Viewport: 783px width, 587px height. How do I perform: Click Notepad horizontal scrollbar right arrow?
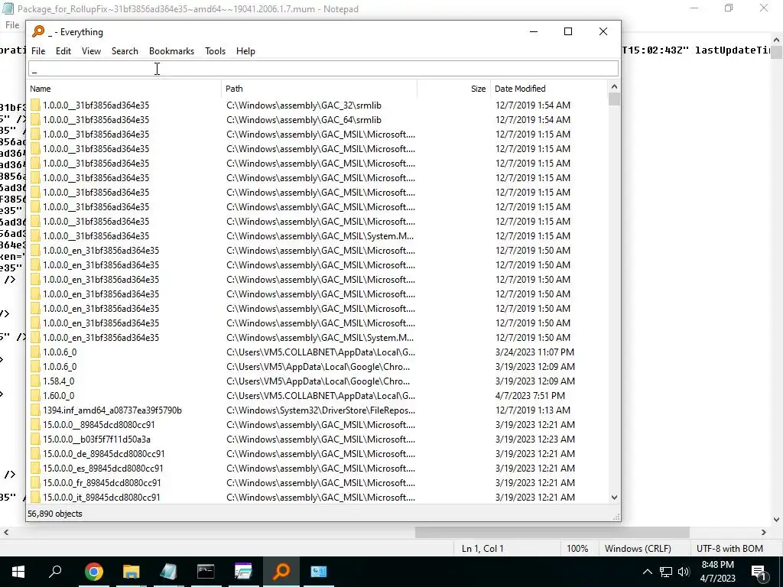764,533
